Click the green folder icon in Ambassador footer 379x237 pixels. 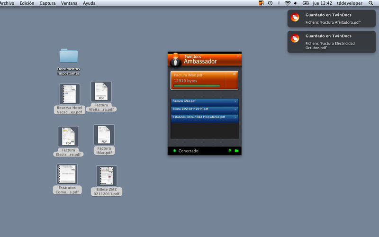236,151
